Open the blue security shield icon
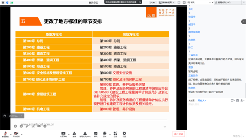The image size is (246, 138). pos(7,3)
